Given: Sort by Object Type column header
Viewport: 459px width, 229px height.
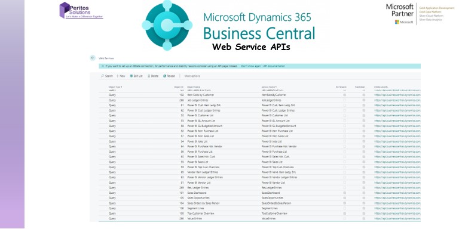Looking at the screenshot, I should tap(115, 87).
